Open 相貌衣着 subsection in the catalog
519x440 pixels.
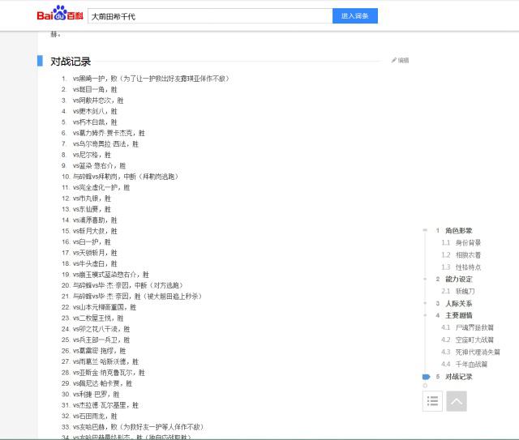click(x=467, y=254)
